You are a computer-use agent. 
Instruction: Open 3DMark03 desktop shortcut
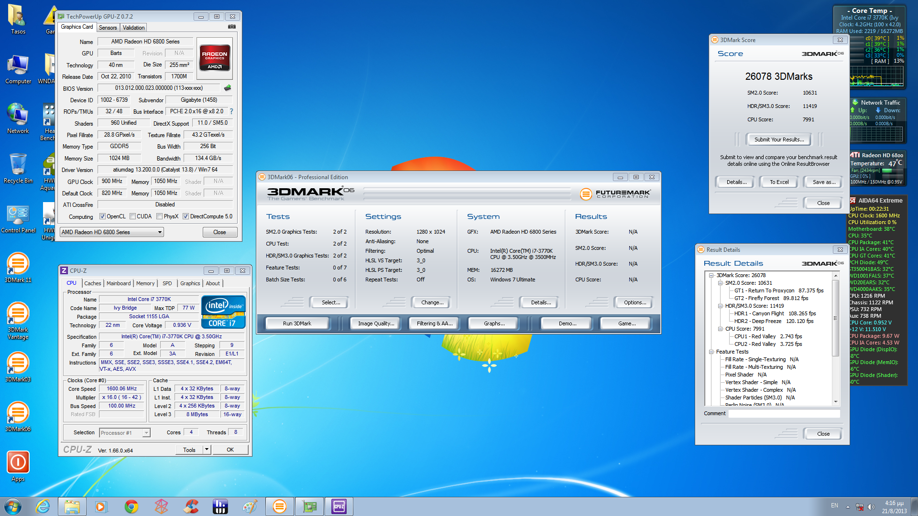pos(18,367)
